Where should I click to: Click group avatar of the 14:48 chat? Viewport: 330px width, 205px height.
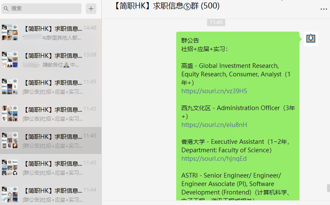point(10,32)
